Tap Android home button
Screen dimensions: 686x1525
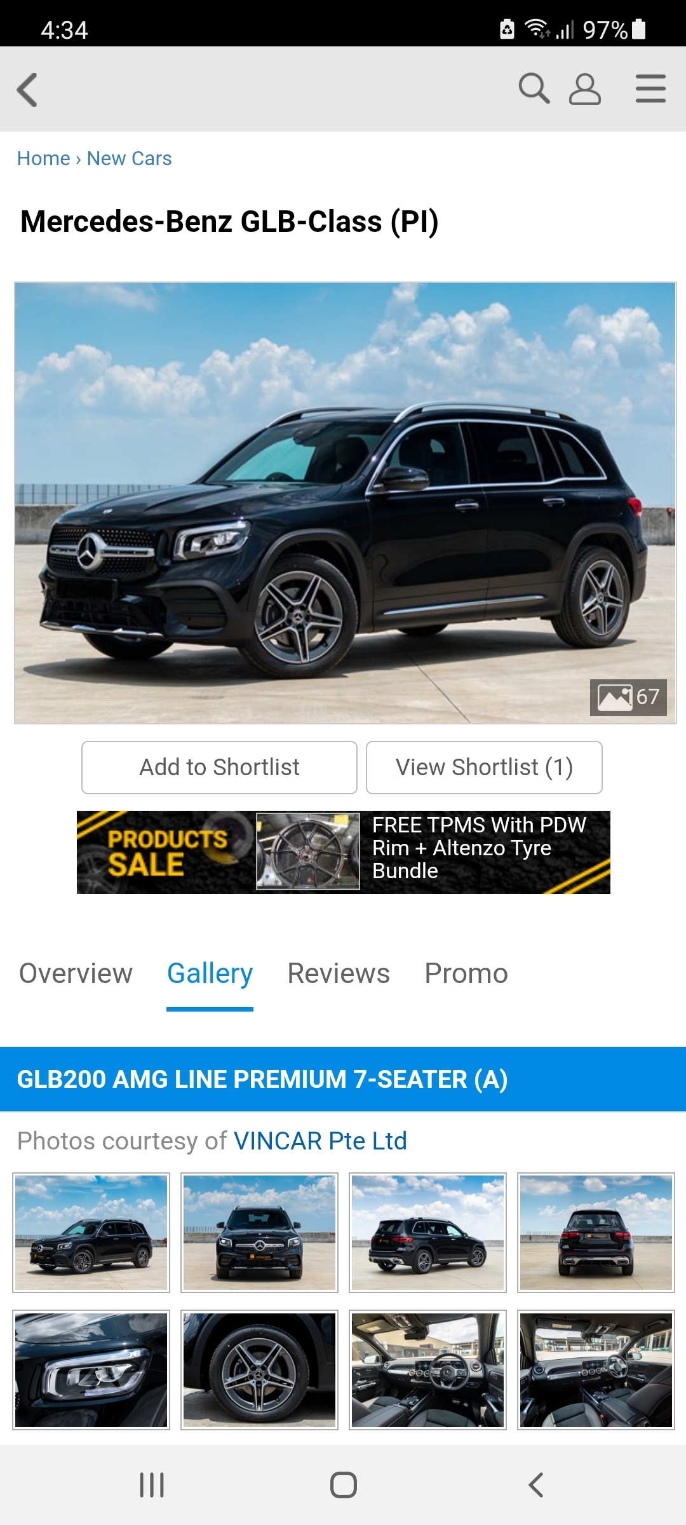[x=343, y=1485]
